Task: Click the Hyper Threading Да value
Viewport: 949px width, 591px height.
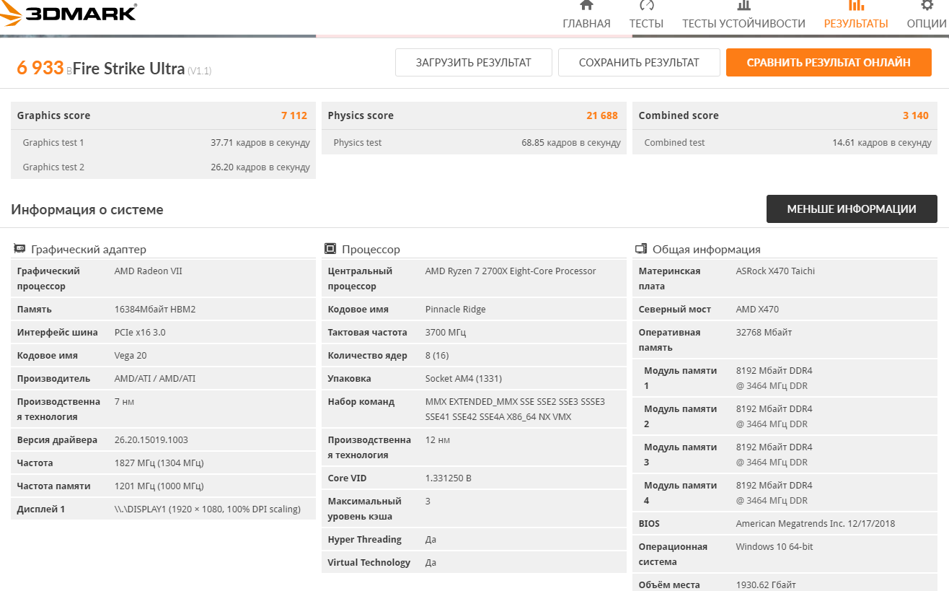Action: (431, 540)
